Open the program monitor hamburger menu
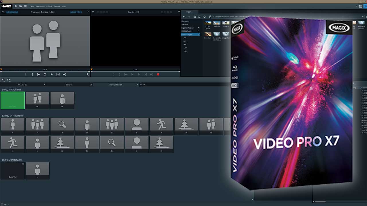367x206 pixels. [x=3, y=12]
